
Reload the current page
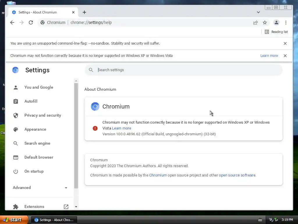[31, 22]
